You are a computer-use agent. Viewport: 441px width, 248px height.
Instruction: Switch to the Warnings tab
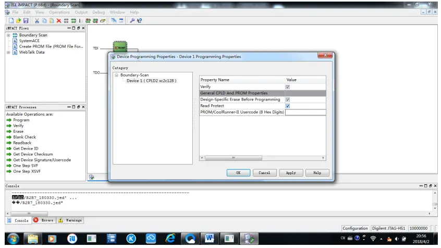click(70, 220)
